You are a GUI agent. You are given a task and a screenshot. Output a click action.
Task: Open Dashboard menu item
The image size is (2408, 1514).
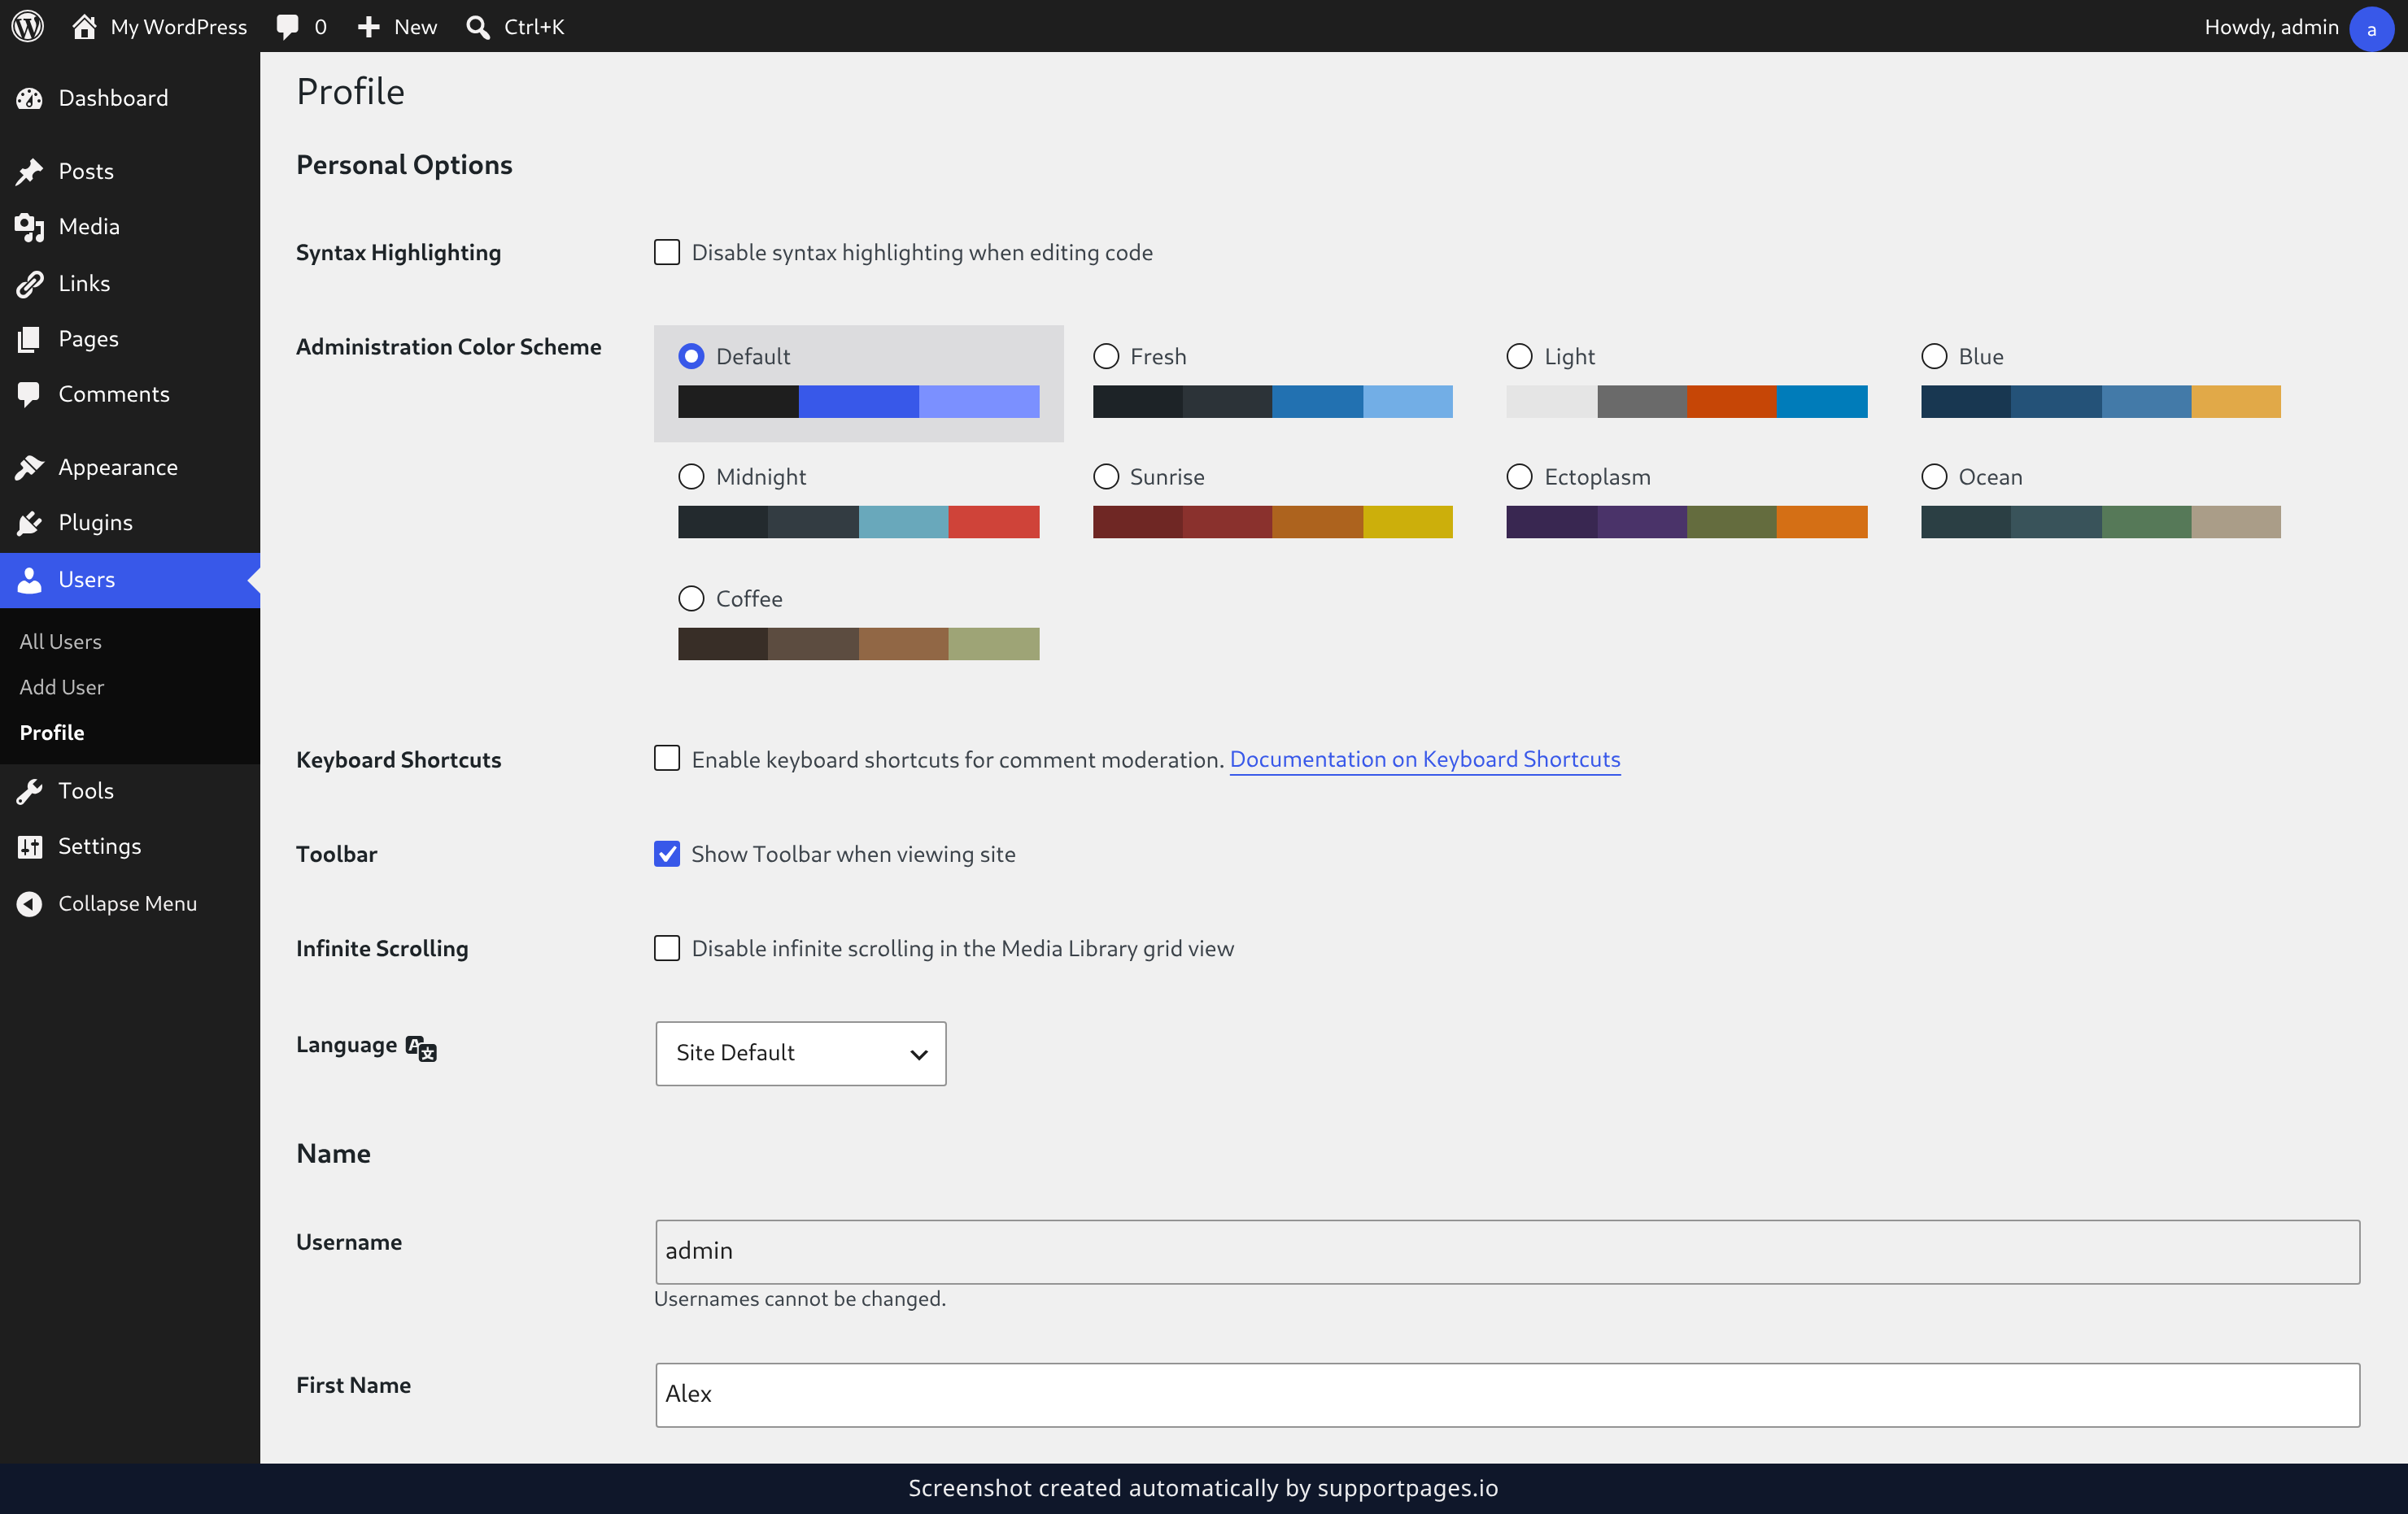tap(130, 98)
